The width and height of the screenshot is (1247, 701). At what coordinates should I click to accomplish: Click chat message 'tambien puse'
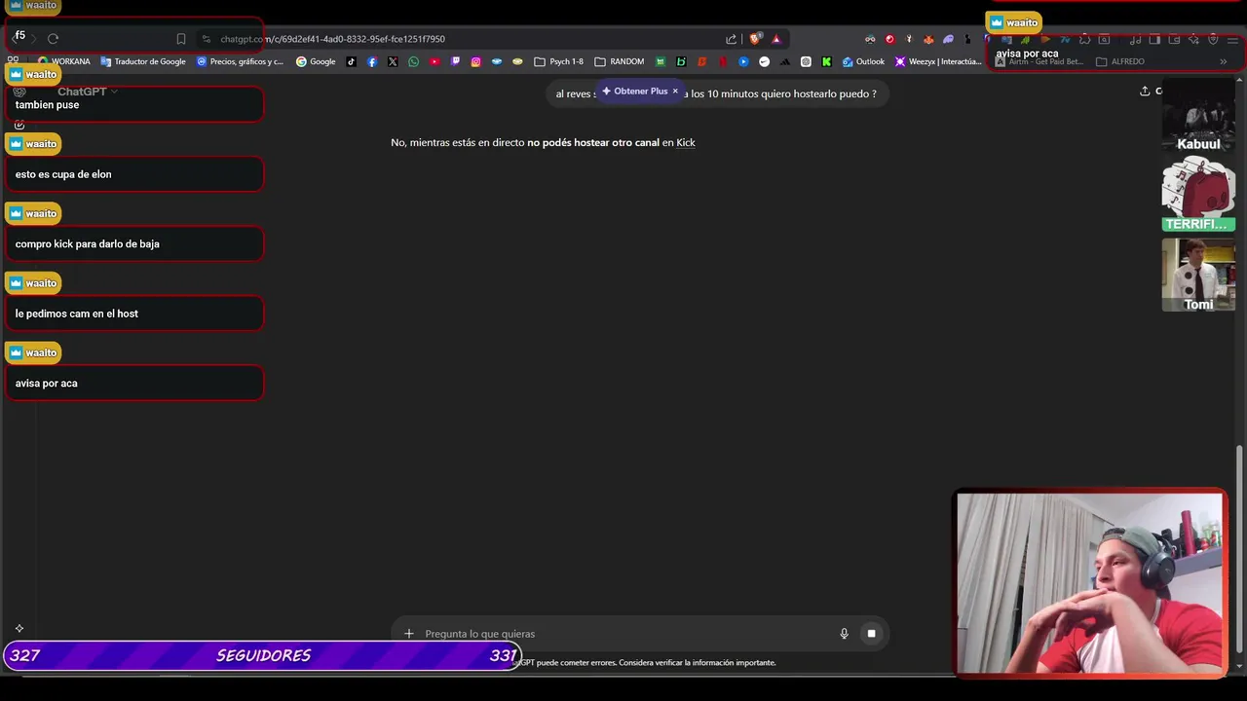coord(133,104)
